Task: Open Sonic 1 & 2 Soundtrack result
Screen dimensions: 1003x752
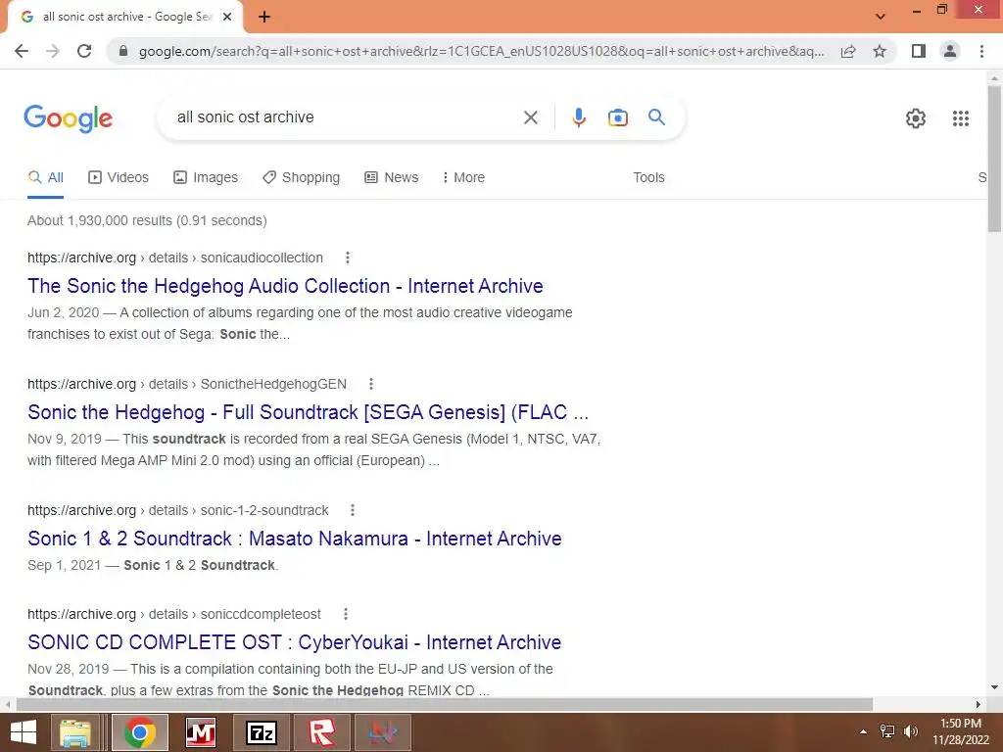Action: (x=295, y=539)
